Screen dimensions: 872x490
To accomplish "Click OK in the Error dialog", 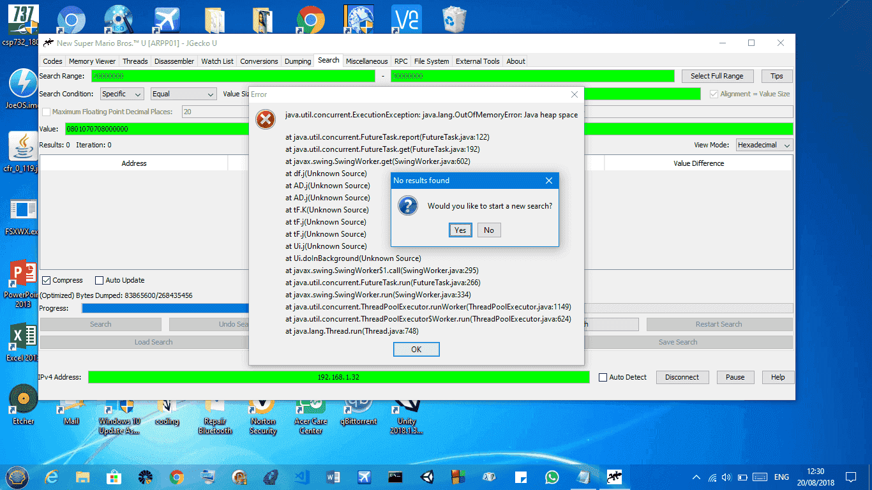I will tap(416, 349).
